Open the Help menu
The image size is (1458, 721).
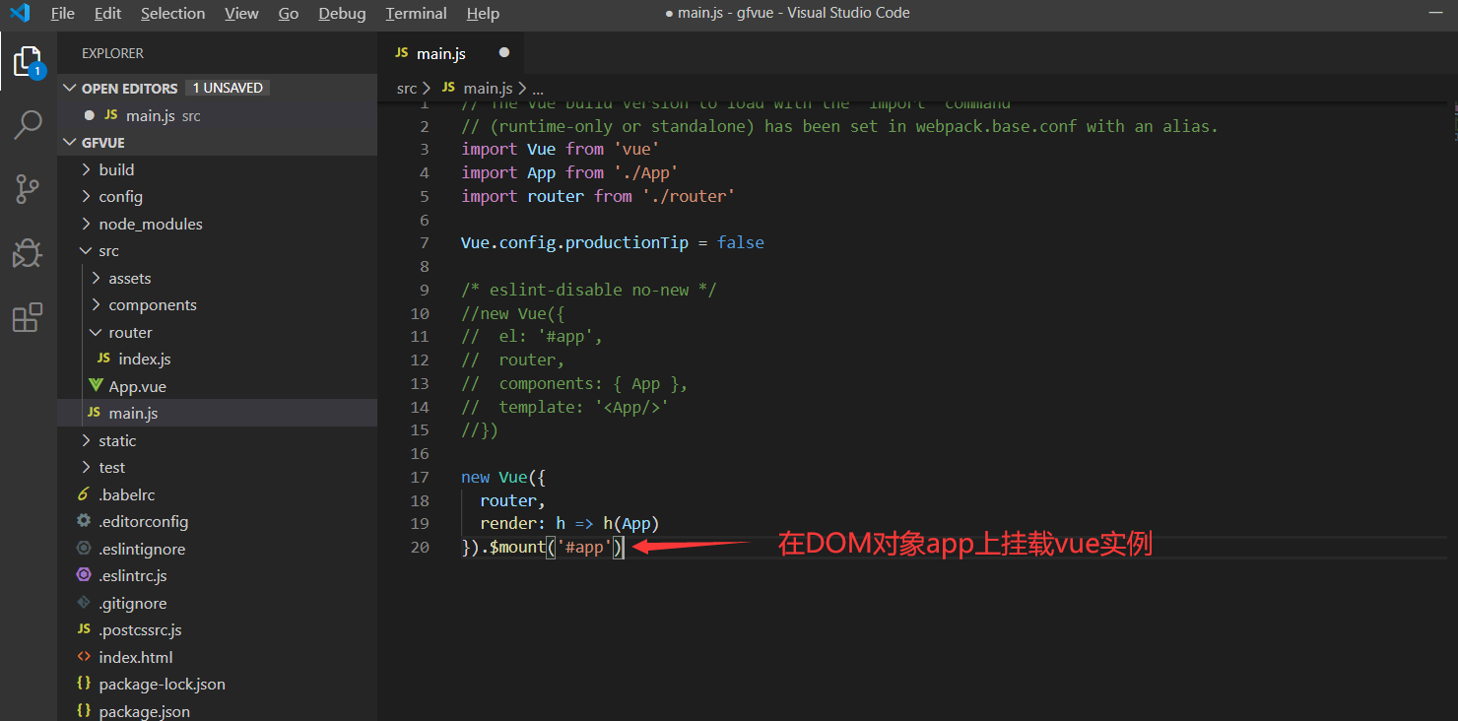[483, 14]
